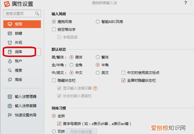Enable 按空格出字 checkbox

tap(54, 29)
